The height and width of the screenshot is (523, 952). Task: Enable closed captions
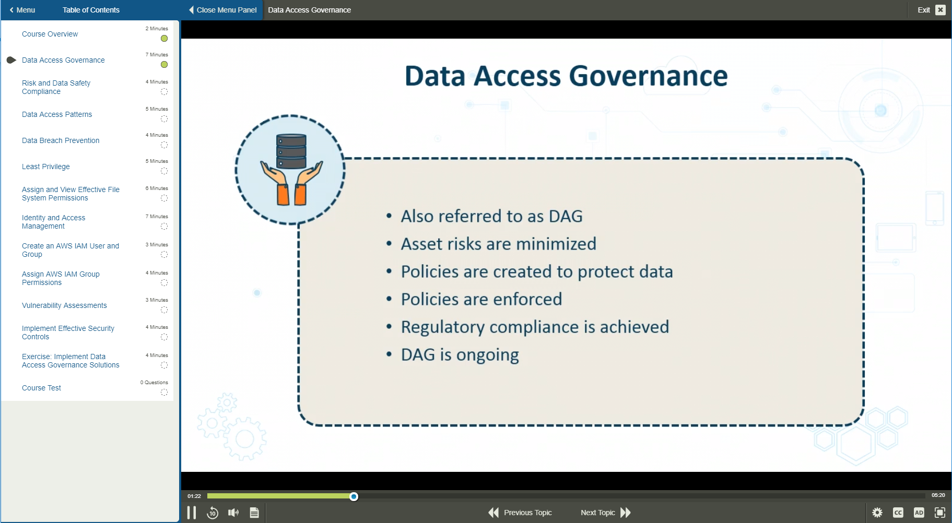899,513
